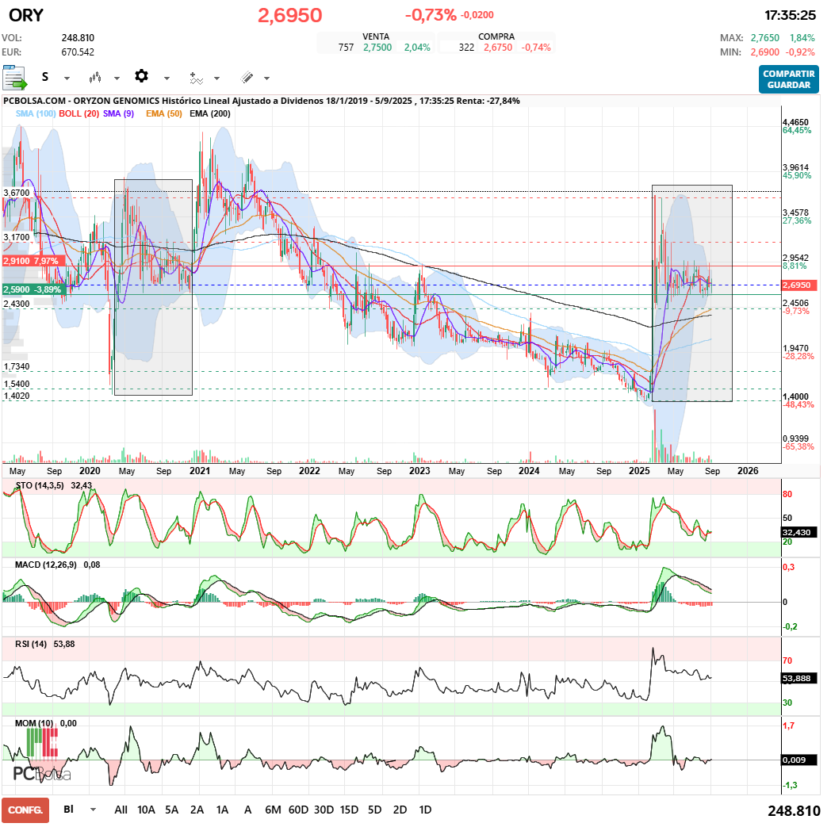Select the 10A time range
This screenshot has height=827, width=831.
146,810
